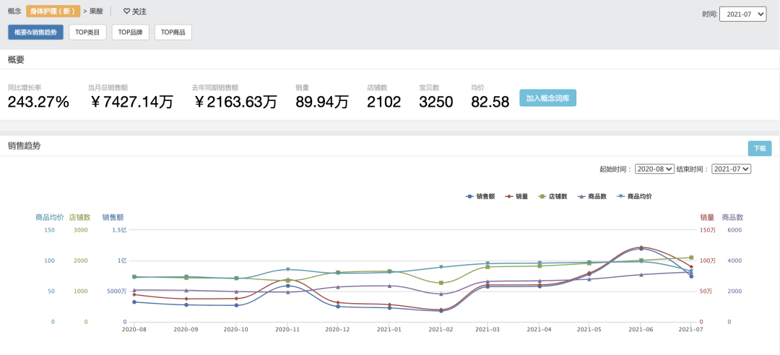Viewport: 780px width, 355px height.
Task: Click the 加入概念词库 button
Action: [x=547, y=98]
